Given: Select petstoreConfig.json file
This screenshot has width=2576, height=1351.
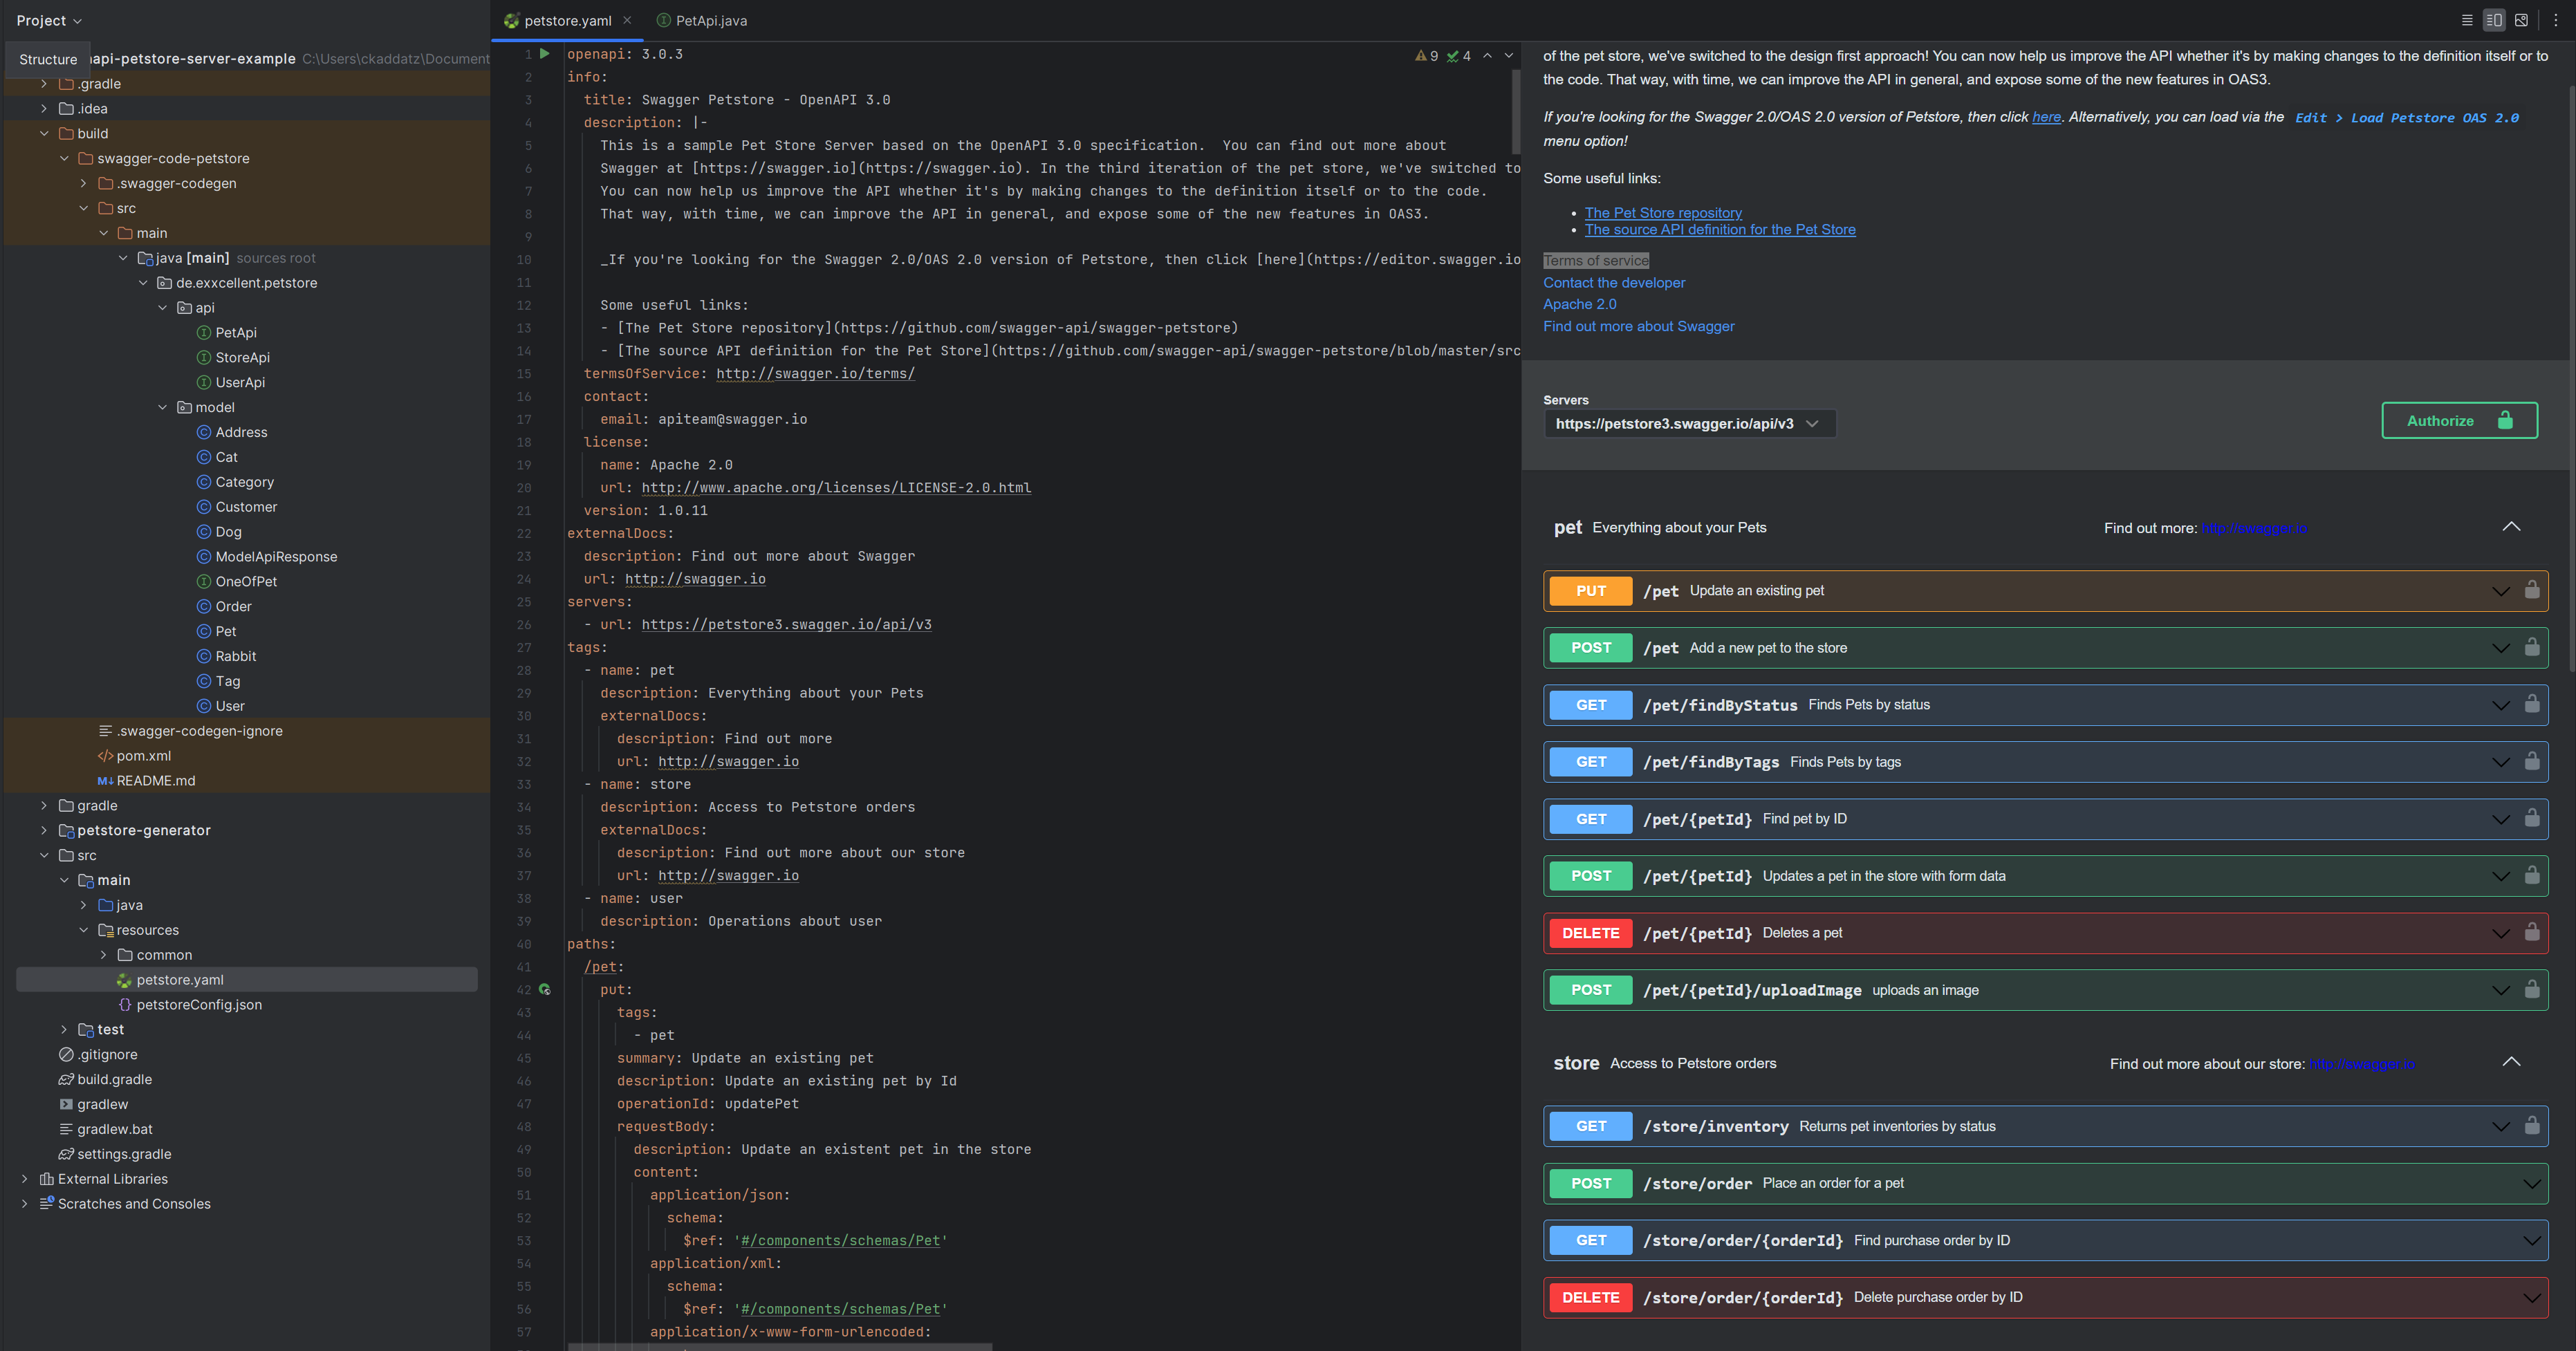Looking at the screenshot, I should [198, 1005].
